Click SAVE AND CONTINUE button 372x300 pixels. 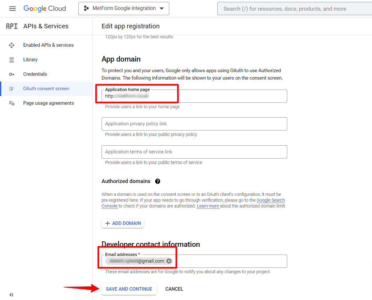pyautogui.click(x=129, y=289)
